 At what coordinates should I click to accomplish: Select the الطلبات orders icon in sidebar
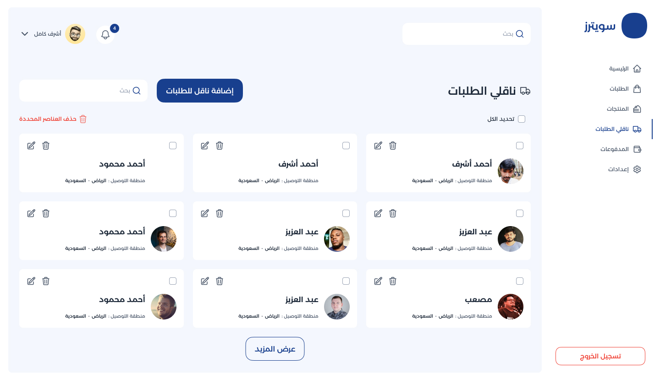pyautogui.click(x=637, y=88)
